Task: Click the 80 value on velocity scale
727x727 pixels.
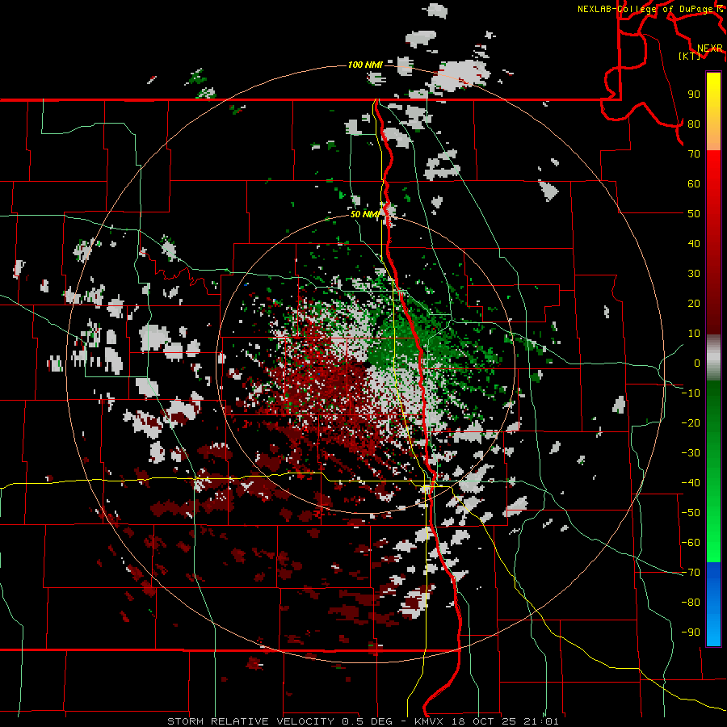Action: pyautogui.click(x=694, y=124)
